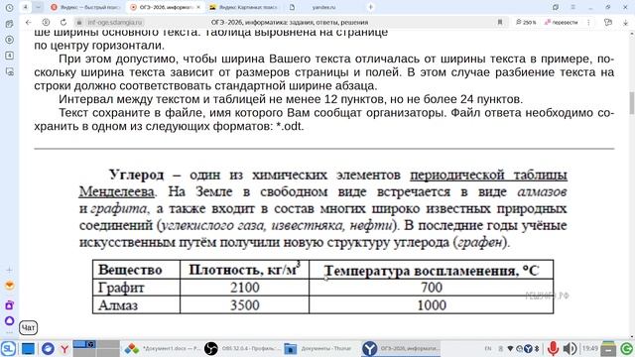635x357 pixels.
Task: Click the green circular G tray icon
Action: tap(626, 348)
